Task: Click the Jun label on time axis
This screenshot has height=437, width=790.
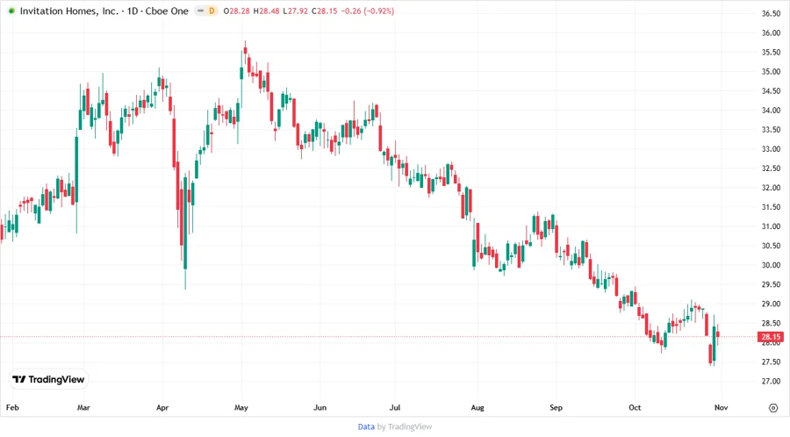Action: click(320, 407)
